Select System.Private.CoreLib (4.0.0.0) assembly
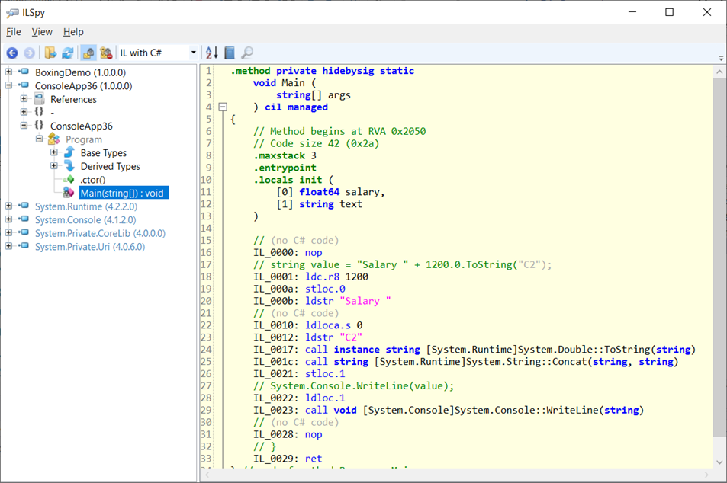Viewport: 727px width, 483px height. pos(100,233)
